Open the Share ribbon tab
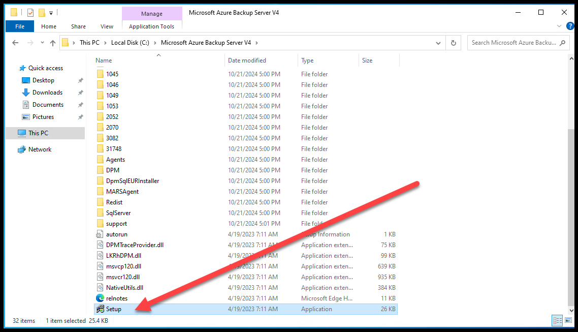Image resolution: width=578 pixels, height=332 pixels. (x=78, y=26)
